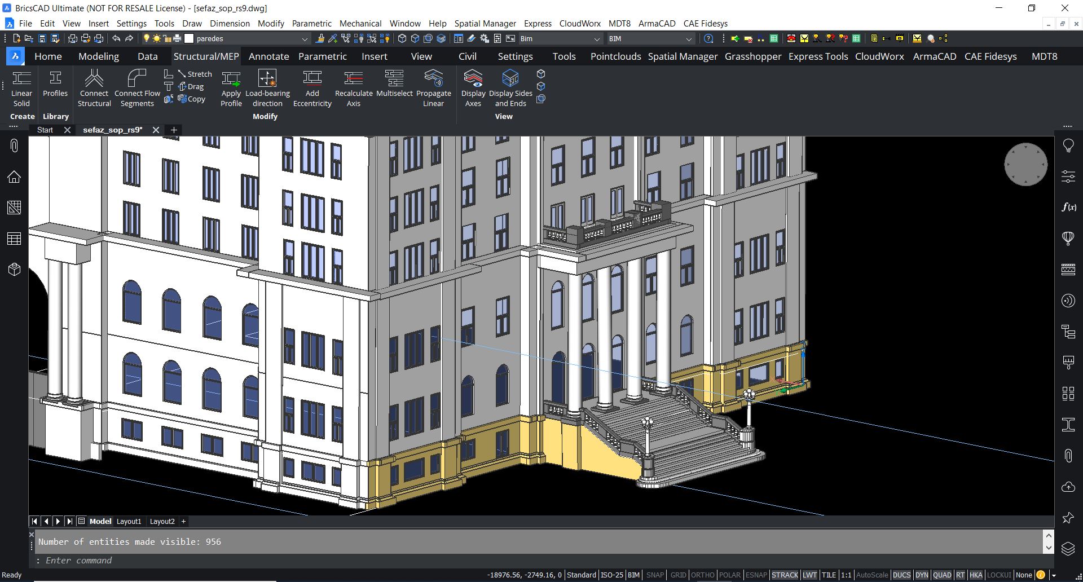Open the Bim workspace dropdown
This screenshot has width=1083, height=582.
[x=597, y=38]
